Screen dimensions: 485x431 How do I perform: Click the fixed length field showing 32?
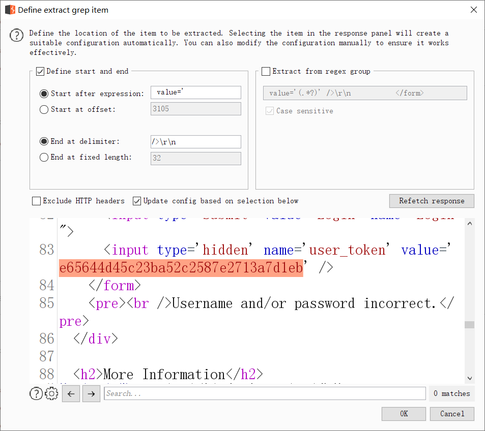(196, 159)
